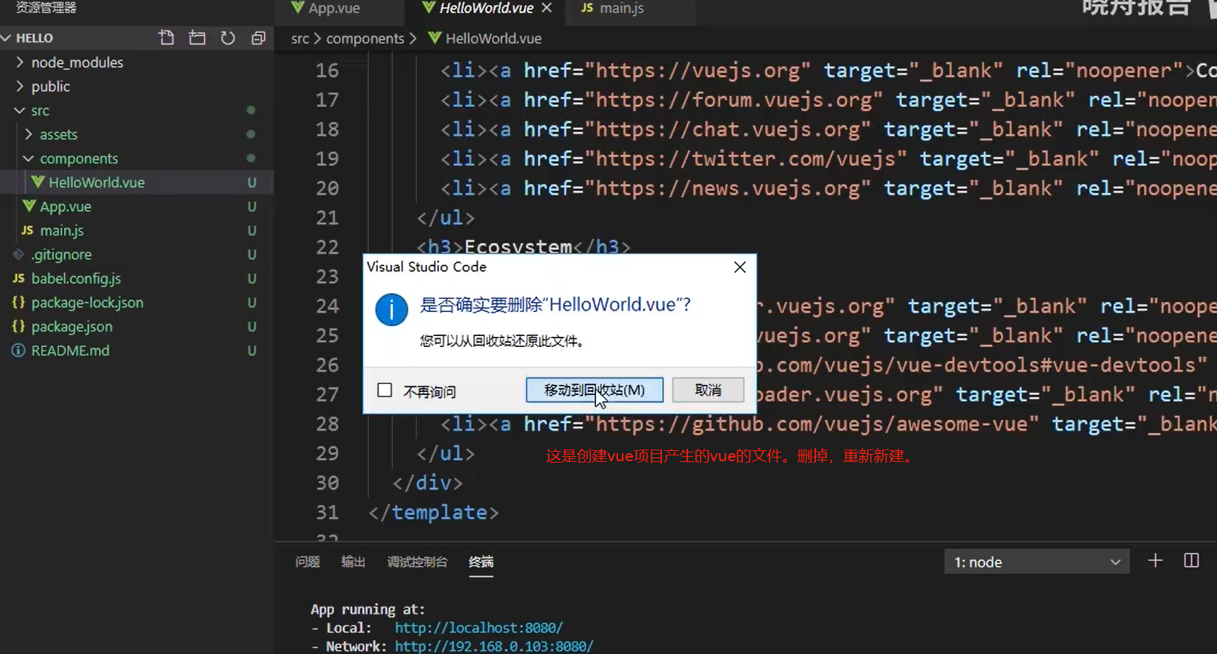This screenshot has width=1217, height=654.
Task: Open the Local localhost:8080 link in terminal
Action: click(x=479, y=628)
